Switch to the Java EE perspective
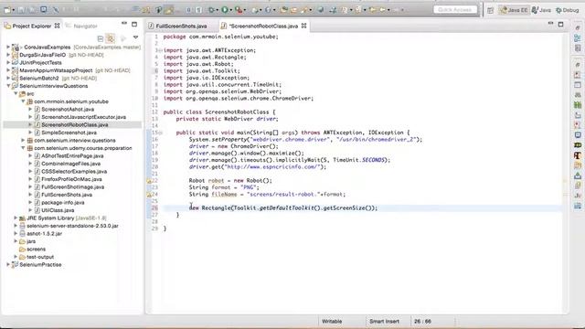585x329 pixels. tap(514, 10)
